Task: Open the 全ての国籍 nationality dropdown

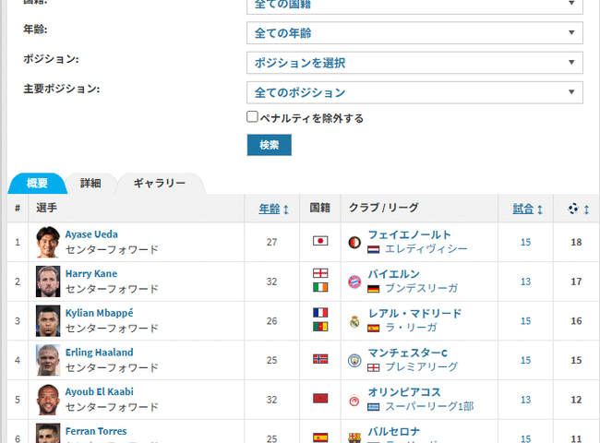Action: (414, 5)
